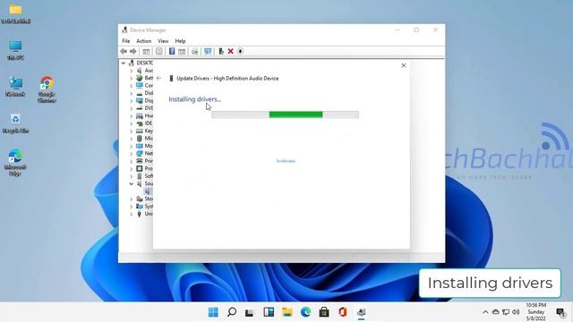The height and width of the screenshot is (322, 573).
Task: Collapse the Sound controllers category chevron
Action: click(132, 183)
